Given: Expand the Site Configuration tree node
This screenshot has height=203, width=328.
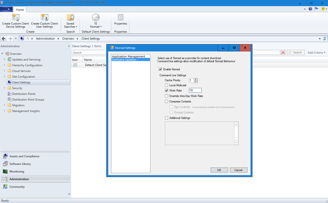Looking at the screenshot, I should click(x=5, y=77).
